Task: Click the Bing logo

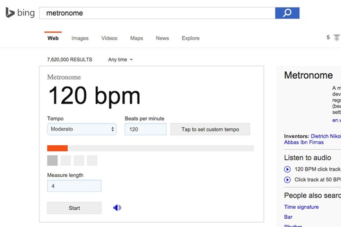Action: (x=20, y=13)
